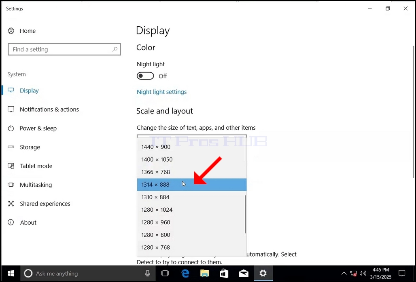
Task: Open Night light settings link
Action: (161, 92)
